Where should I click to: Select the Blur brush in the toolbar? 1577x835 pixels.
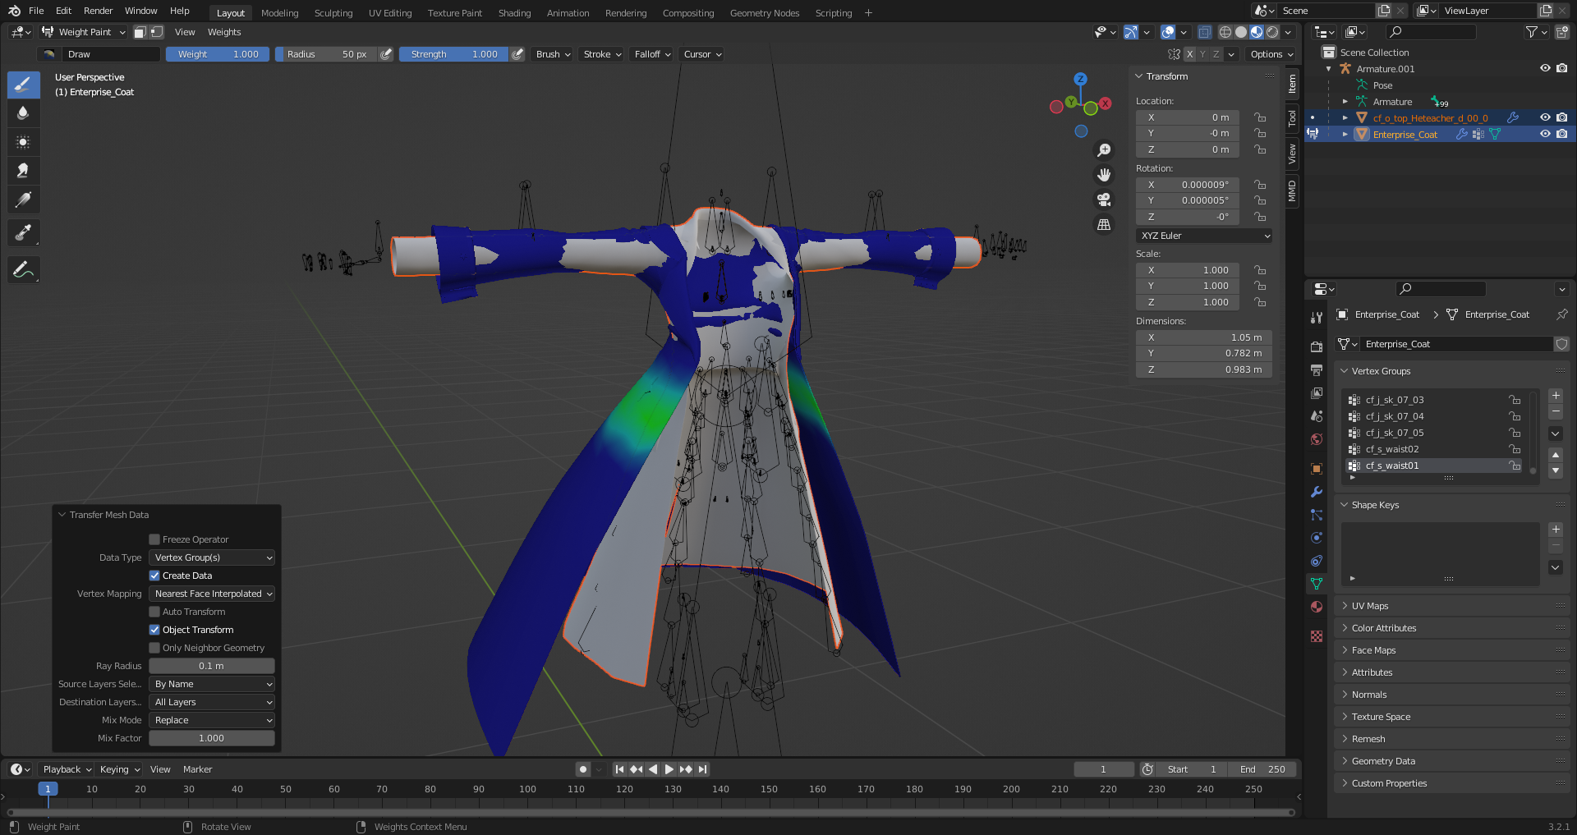point(23,113)
